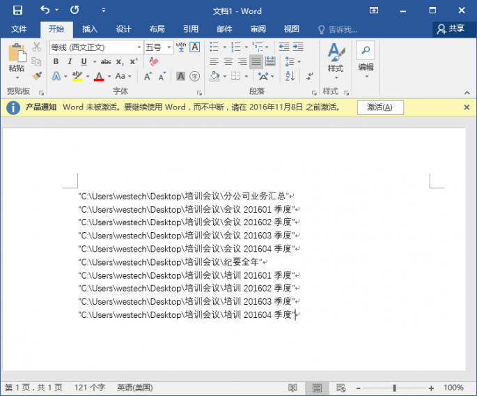Image resolution: width=477 pixels, height=396 pixels.
Task: Toggle show paragraph marks
Action: [310, 76]
